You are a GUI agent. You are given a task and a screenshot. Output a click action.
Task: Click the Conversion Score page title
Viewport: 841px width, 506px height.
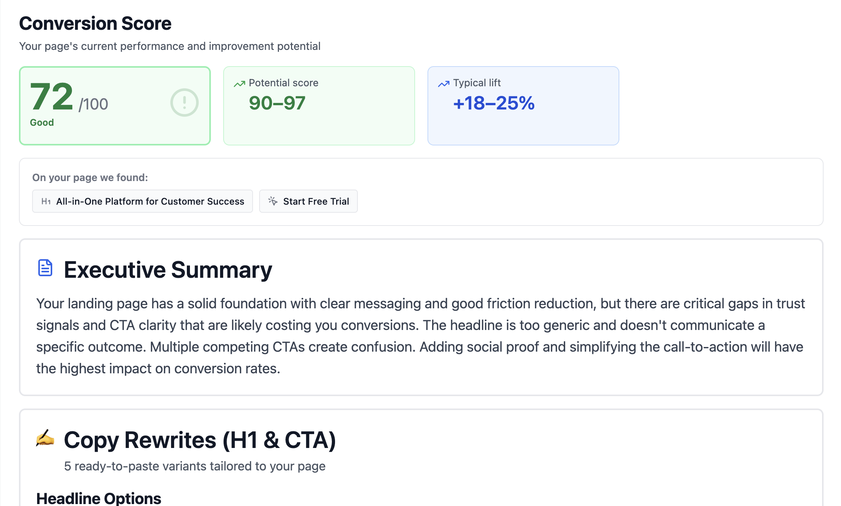tap(95, 24)
